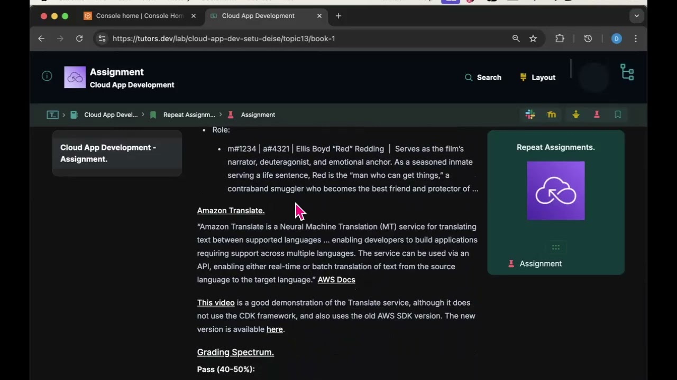This screenshot has height=380, width=677.
Task: Click the bookmark outline toolbar icon
Action: [618, 115]
